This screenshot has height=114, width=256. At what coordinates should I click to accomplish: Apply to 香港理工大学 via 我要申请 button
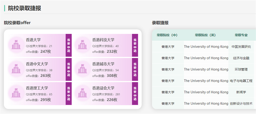click(69, 93)
